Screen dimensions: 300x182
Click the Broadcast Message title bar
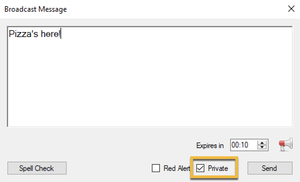134,9
